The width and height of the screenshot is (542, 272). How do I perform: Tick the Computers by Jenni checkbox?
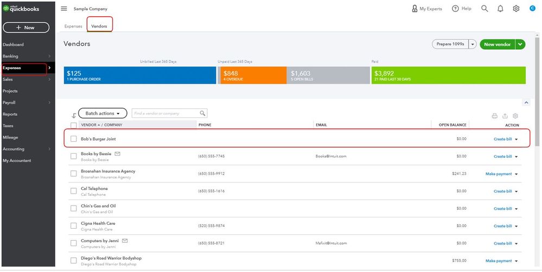tap(73, 243)
